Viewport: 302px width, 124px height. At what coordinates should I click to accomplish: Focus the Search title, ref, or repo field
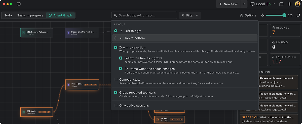point(144,15)
